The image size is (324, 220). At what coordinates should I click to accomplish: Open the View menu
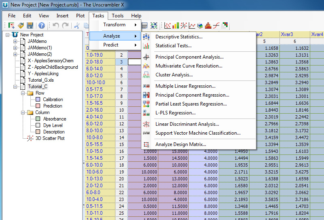tap(44, 16)
